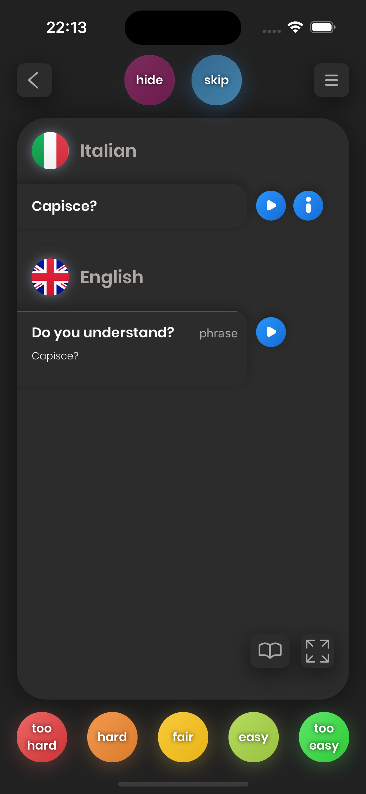Rate card as too hard
The width and height of the screenshot is (366, 794).
[x=42, y=737]
